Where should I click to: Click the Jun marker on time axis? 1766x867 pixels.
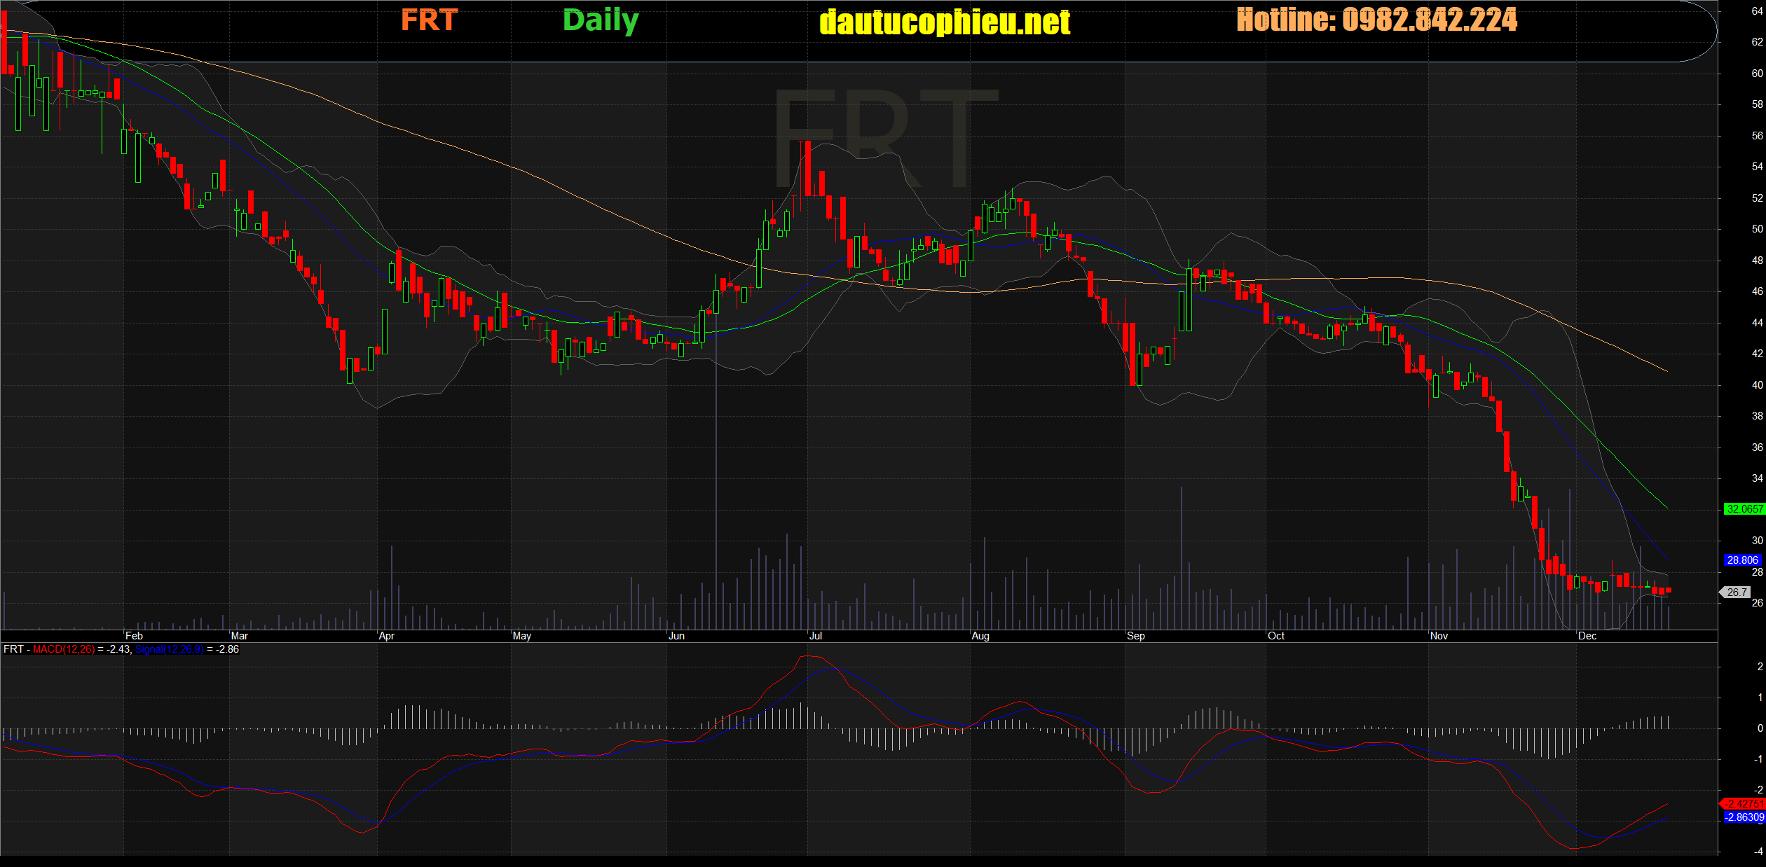click(676, 636)
